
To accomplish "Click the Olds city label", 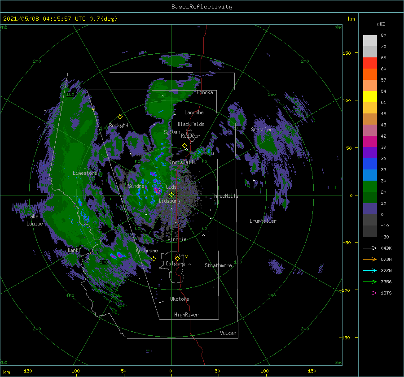I will (171, 187).
